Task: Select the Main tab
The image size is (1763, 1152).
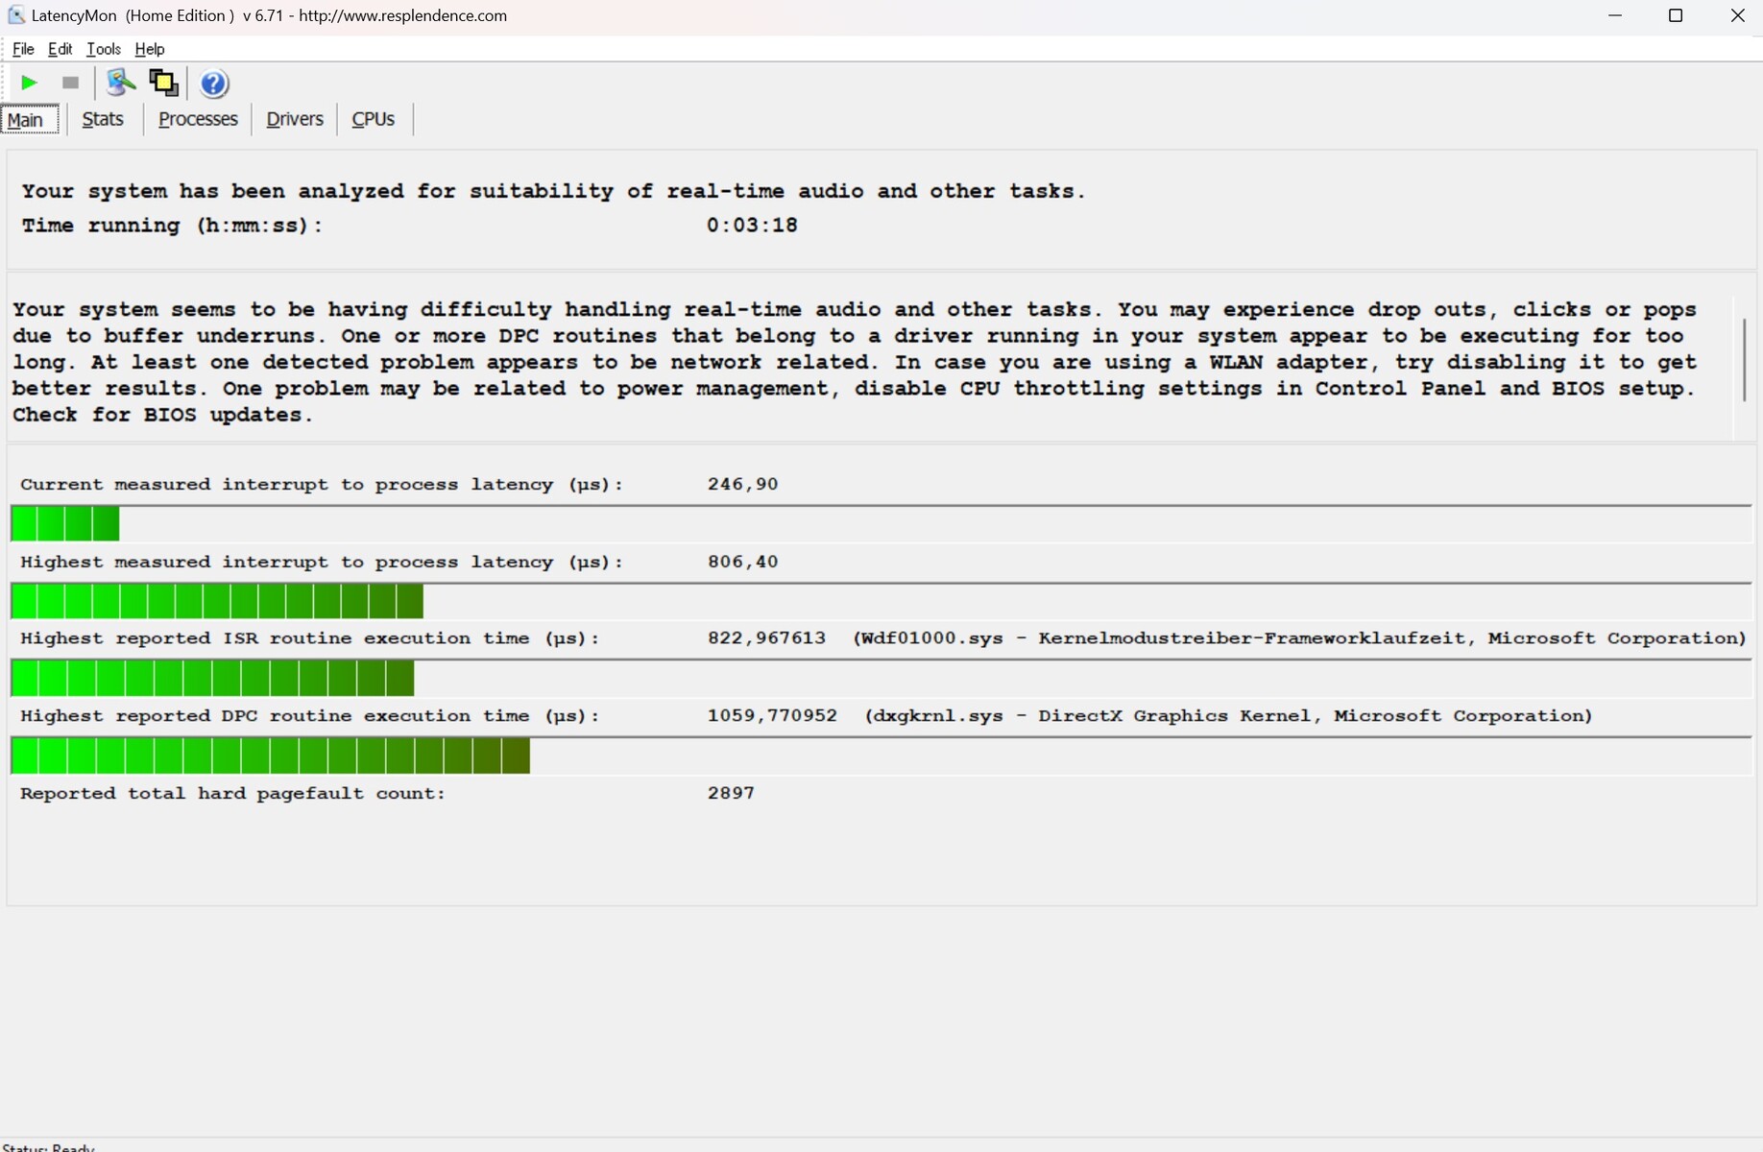Action: pos(26,120)
